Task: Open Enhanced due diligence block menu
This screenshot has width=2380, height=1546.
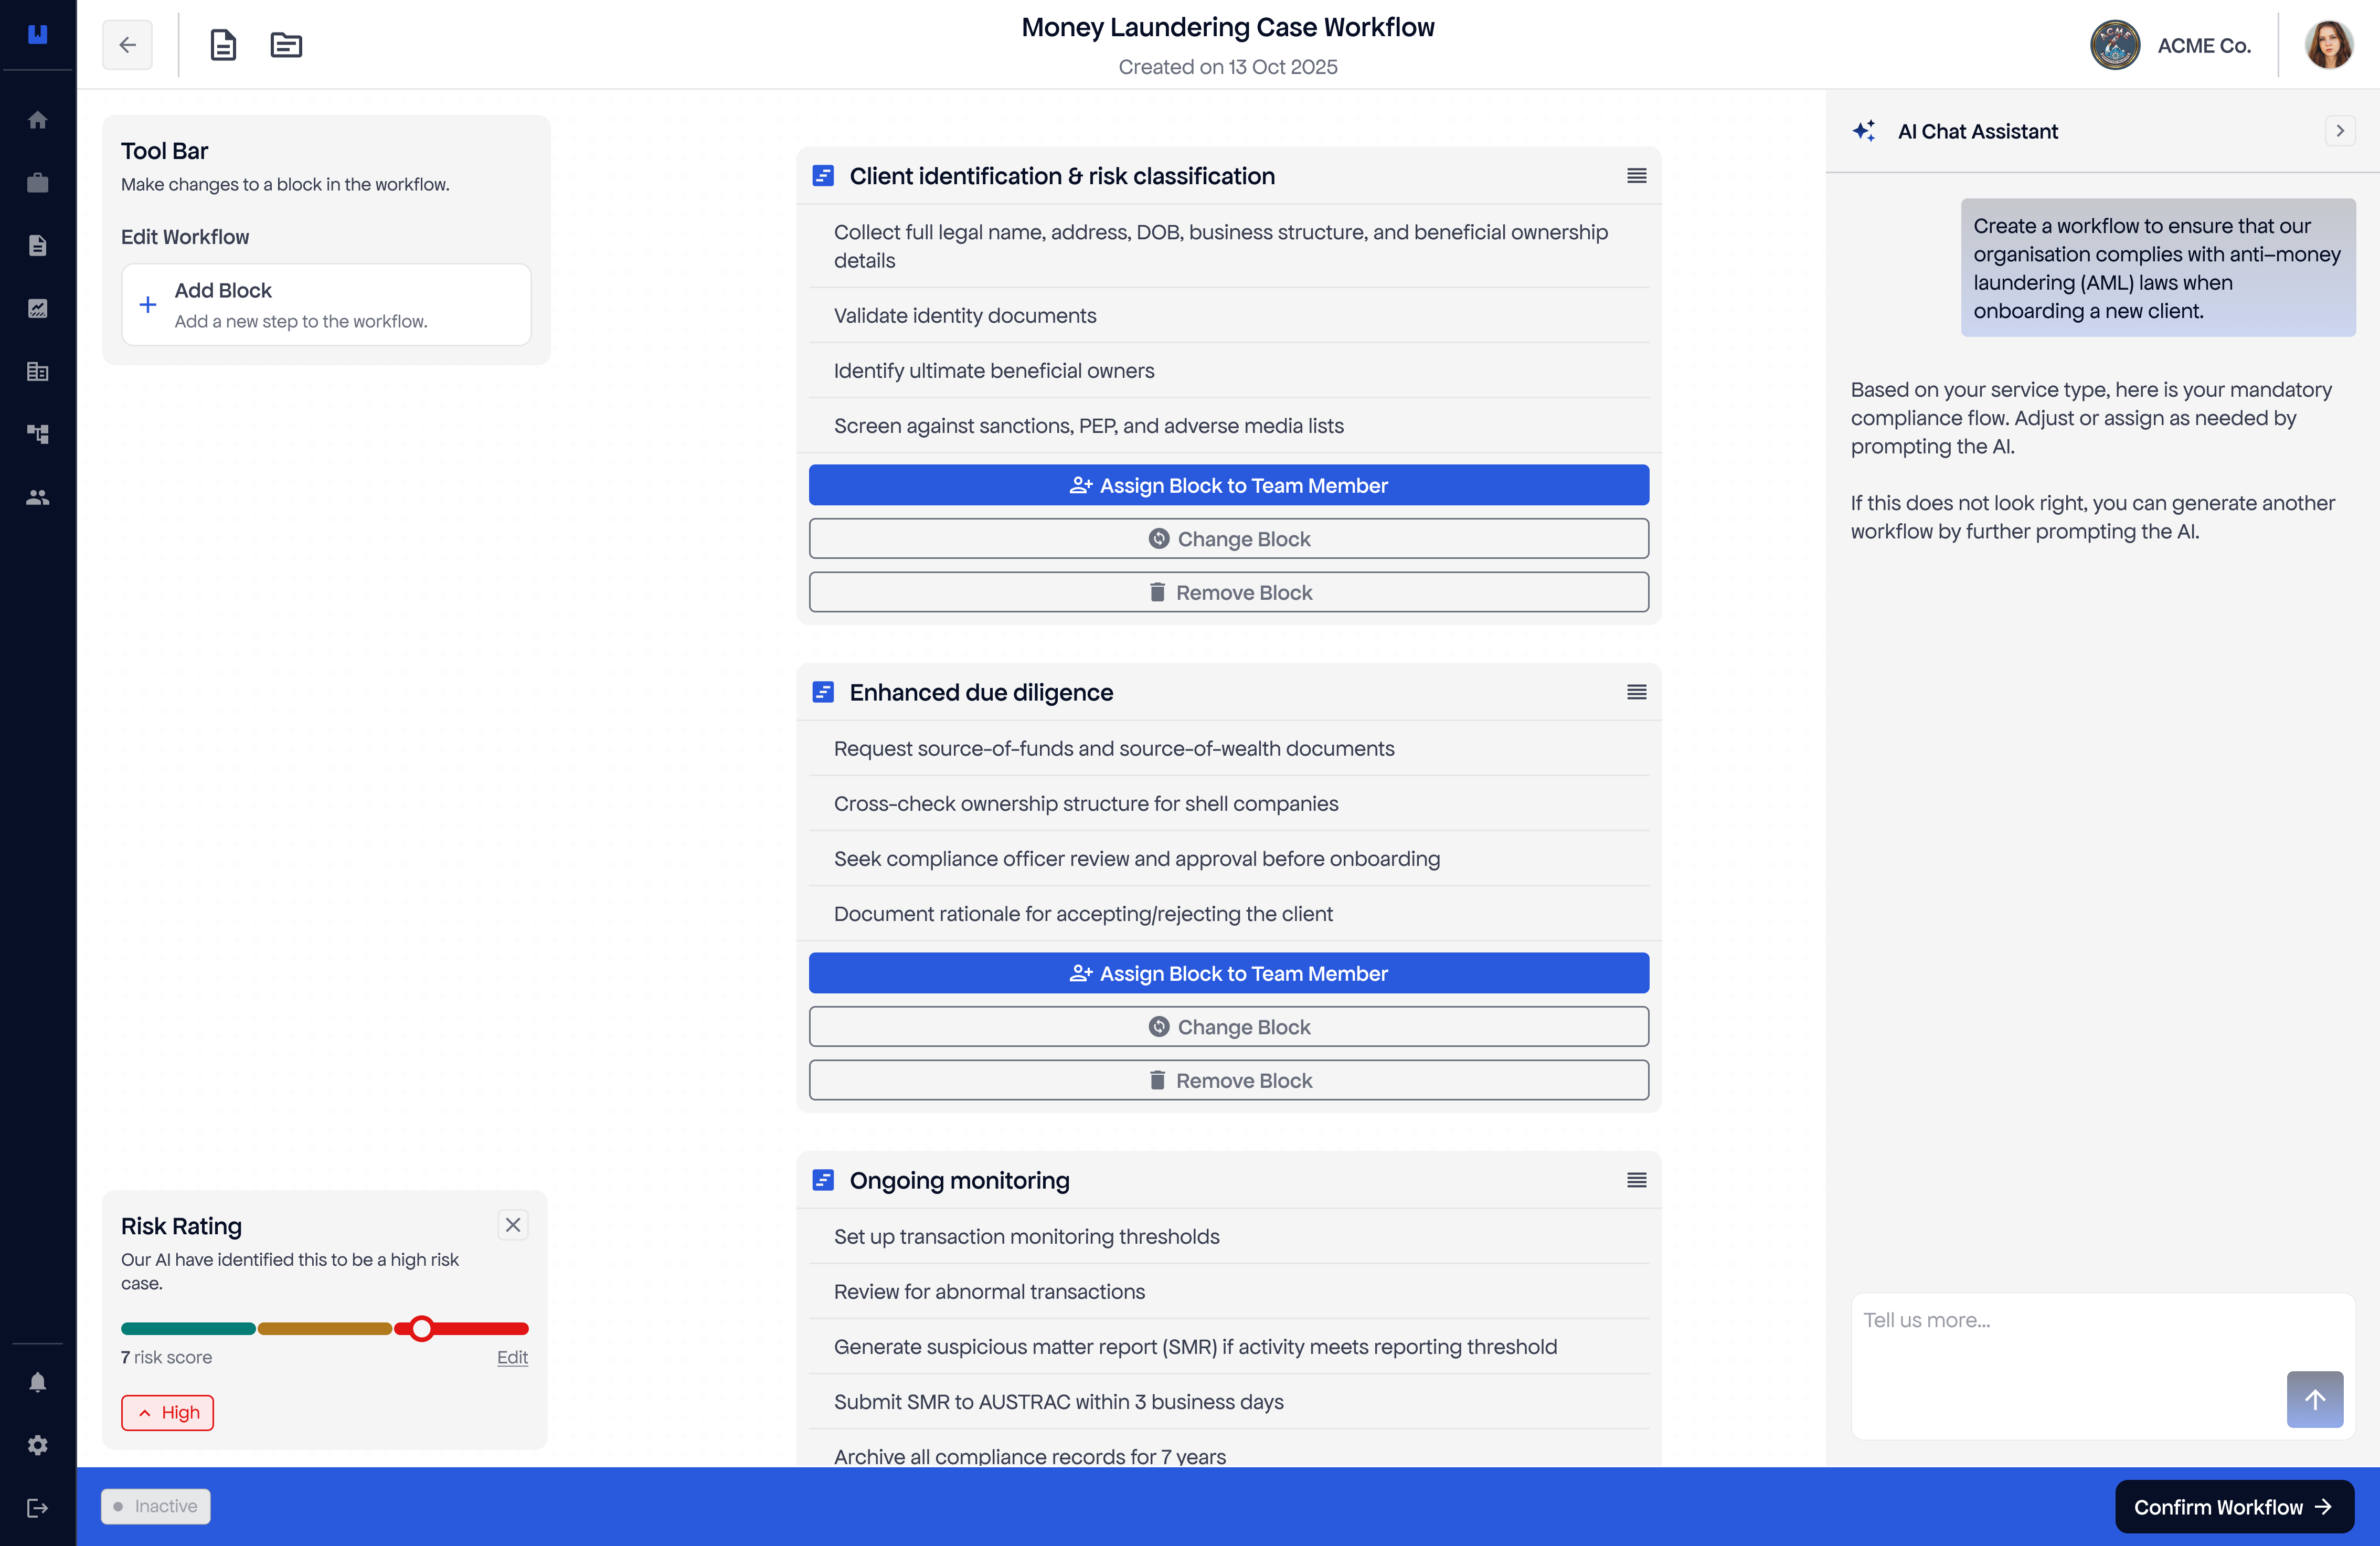Action: [1636, 692]
